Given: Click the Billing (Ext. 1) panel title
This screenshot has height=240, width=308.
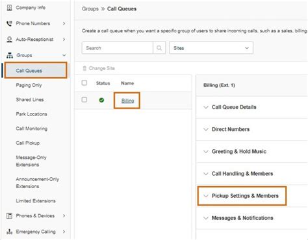Looking at the screenshot, I should [219, 85].
